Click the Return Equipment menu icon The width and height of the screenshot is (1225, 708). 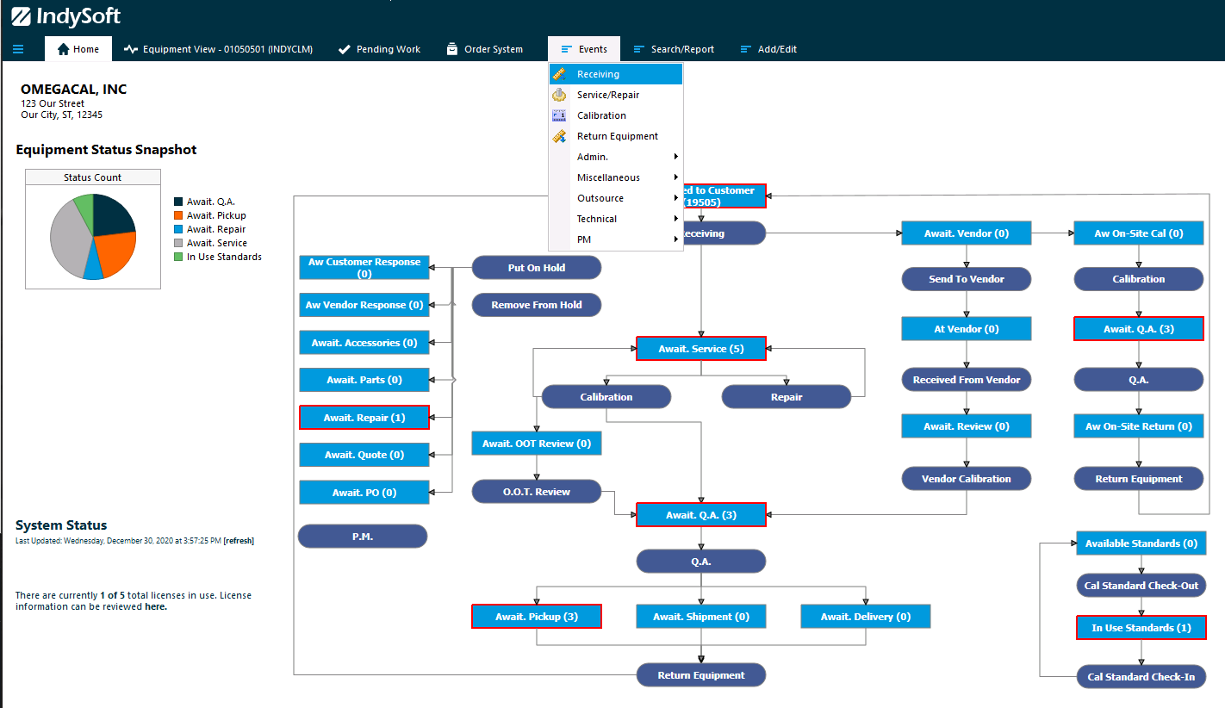pyautogui.click(x=559, y=136)
